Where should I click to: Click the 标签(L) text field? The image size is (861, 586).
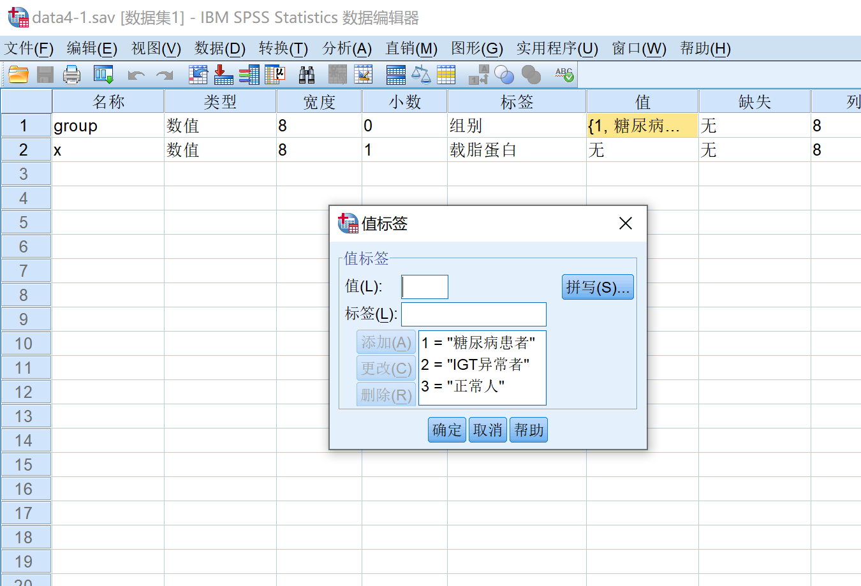[x=473, y=314]
